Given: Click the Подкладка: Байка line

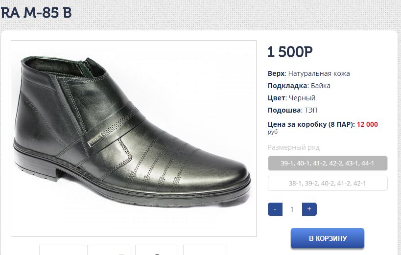Looking at the screenshot, I should [x=299, y=86].
